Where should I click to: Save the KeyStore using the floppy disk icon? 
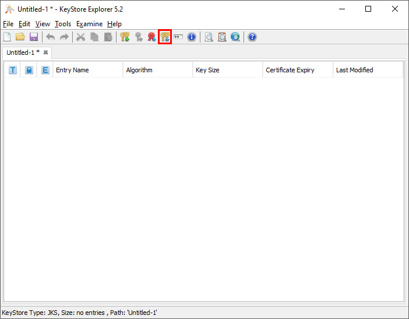click(x=34, y=37)
